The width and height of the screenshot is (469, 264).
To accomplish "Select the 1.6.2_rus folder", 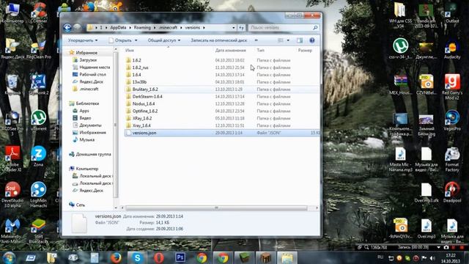I will [140, 67].
